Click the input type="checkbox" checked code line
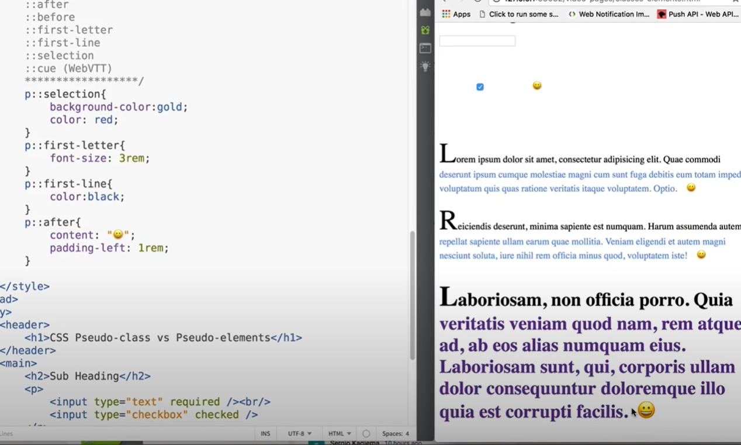Viewport: 741px width, 445px height. click(154, 415)
